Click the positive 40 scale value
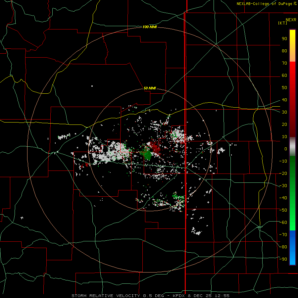This screenshot has height=298, width=298. [x=284, y=100]
